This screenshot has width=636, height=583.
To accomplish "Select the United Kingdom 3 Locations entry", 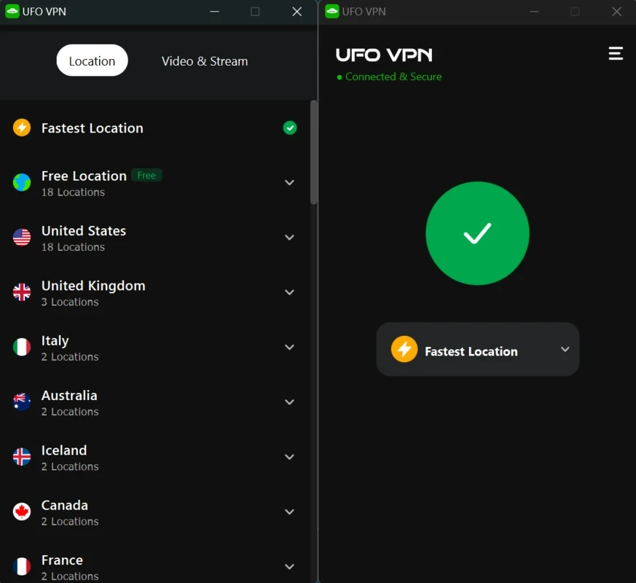I will (x=154, y=292).
